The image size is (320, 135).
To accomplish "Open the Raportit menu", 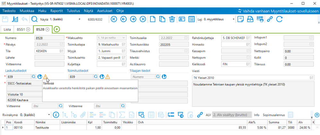I will click(x=56, y=11).
